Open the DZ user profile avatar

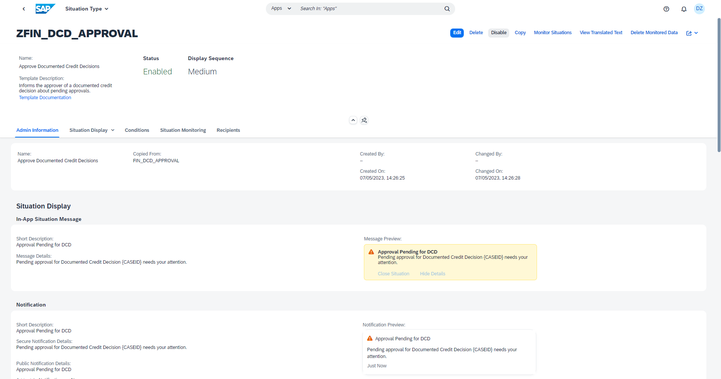(699, 9)
